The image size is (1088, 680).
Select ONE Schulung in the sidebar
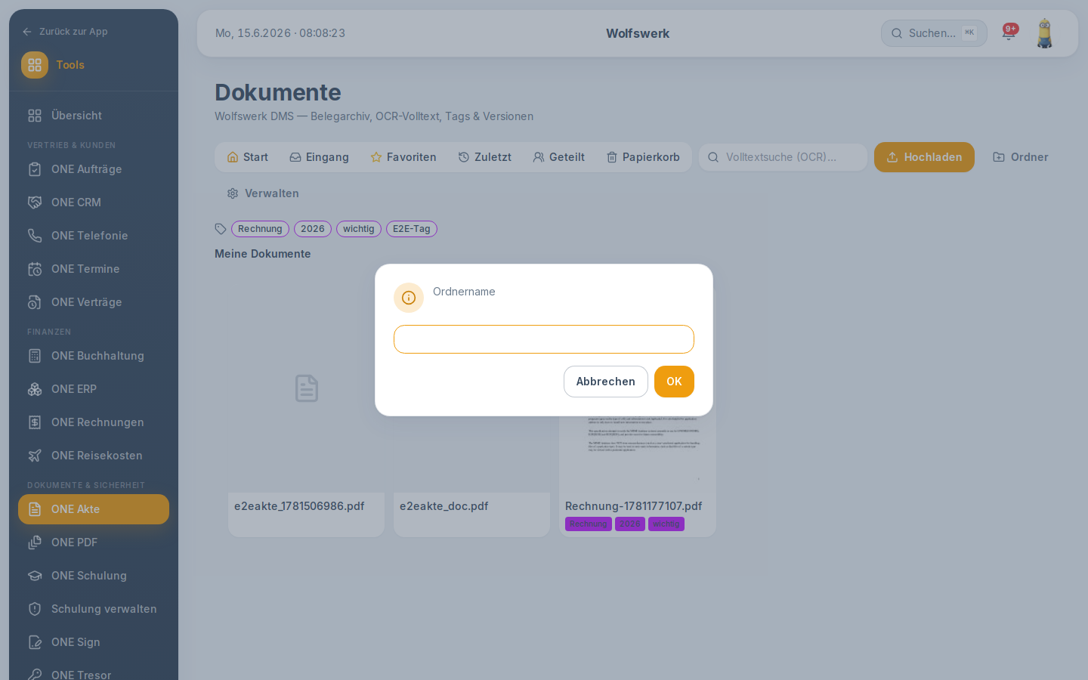[x=94, y=576]
